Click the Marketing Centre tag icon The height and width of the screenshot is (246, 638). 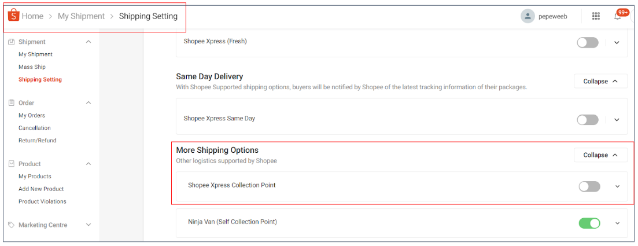(x=12, y=225)
